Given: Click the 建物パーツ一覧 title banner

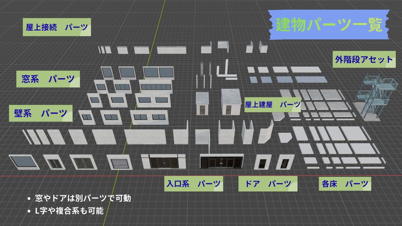Looking at the screenshot, I should click(329, 25).
